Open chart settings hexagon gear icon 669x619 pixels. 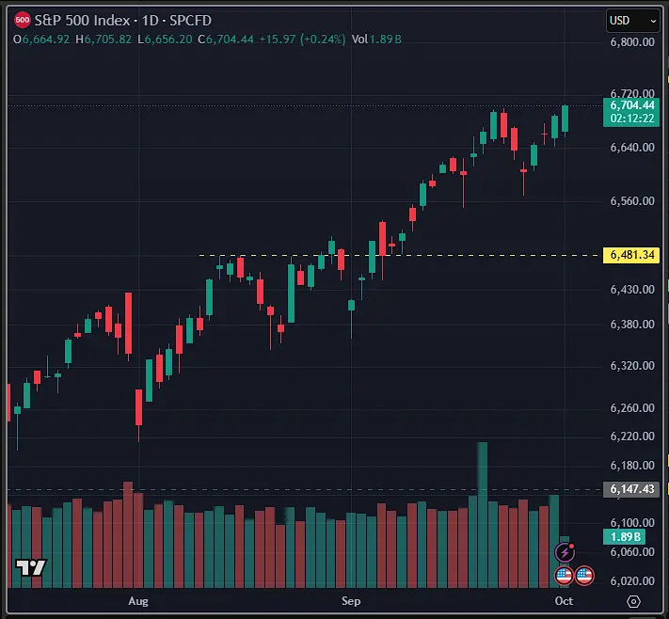coord(633,601)
